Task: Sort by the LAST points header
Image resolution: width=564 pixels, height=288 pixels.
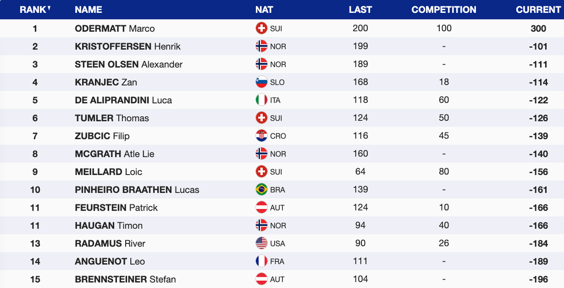Action: pyautogui.click(x=360, y=10)
